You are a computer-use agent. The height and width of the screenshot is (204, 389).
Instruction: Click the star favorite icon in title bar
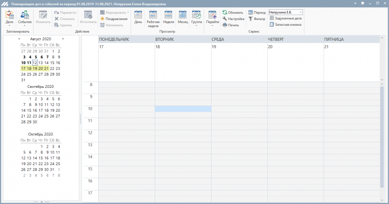pos(363,3)
